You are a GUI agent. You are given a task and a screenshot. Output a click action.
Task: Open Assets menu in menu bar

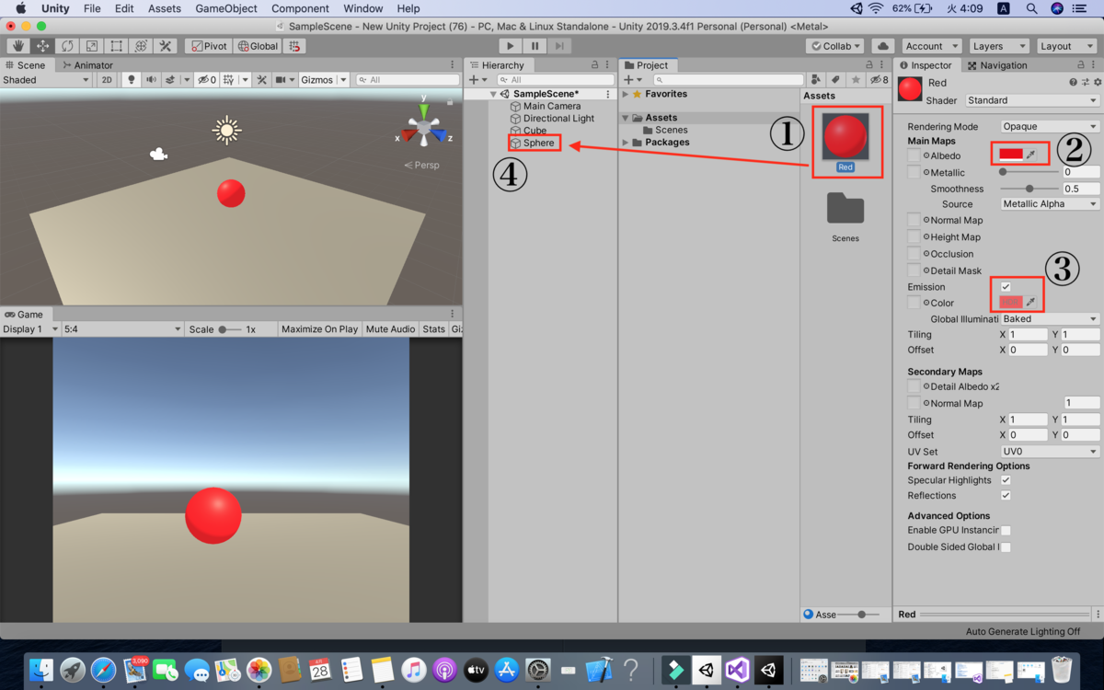pos(165,8)
